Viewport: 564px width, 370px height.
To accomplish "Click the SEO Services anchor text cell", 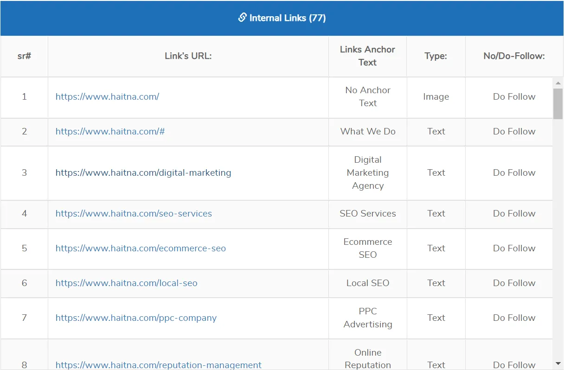I will pyautogui.click(x=367, y=213).
